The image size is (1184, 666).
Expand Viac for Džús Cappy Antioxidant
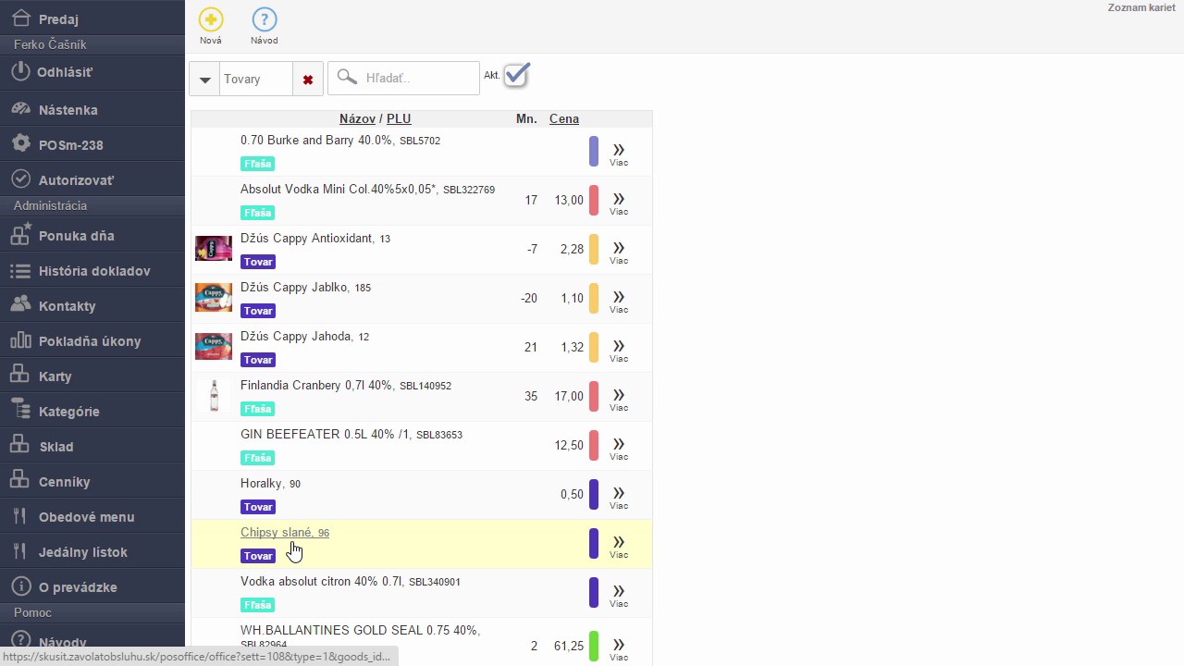[x=619, y=252]
